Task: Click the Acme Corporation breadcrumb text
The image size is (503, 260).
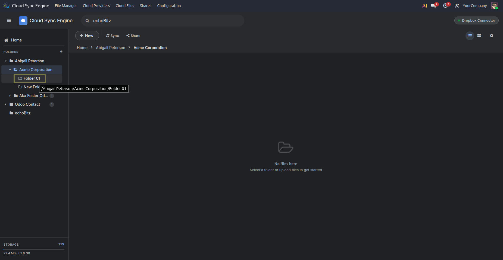Action: pos(150,48)
